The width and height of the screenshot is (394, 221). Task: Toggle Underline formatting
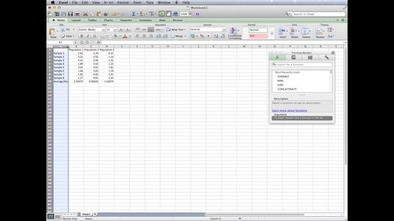pos(94,36)
